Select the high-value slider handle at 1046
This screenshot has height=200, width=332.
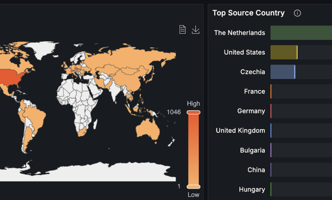pos(194,112)
